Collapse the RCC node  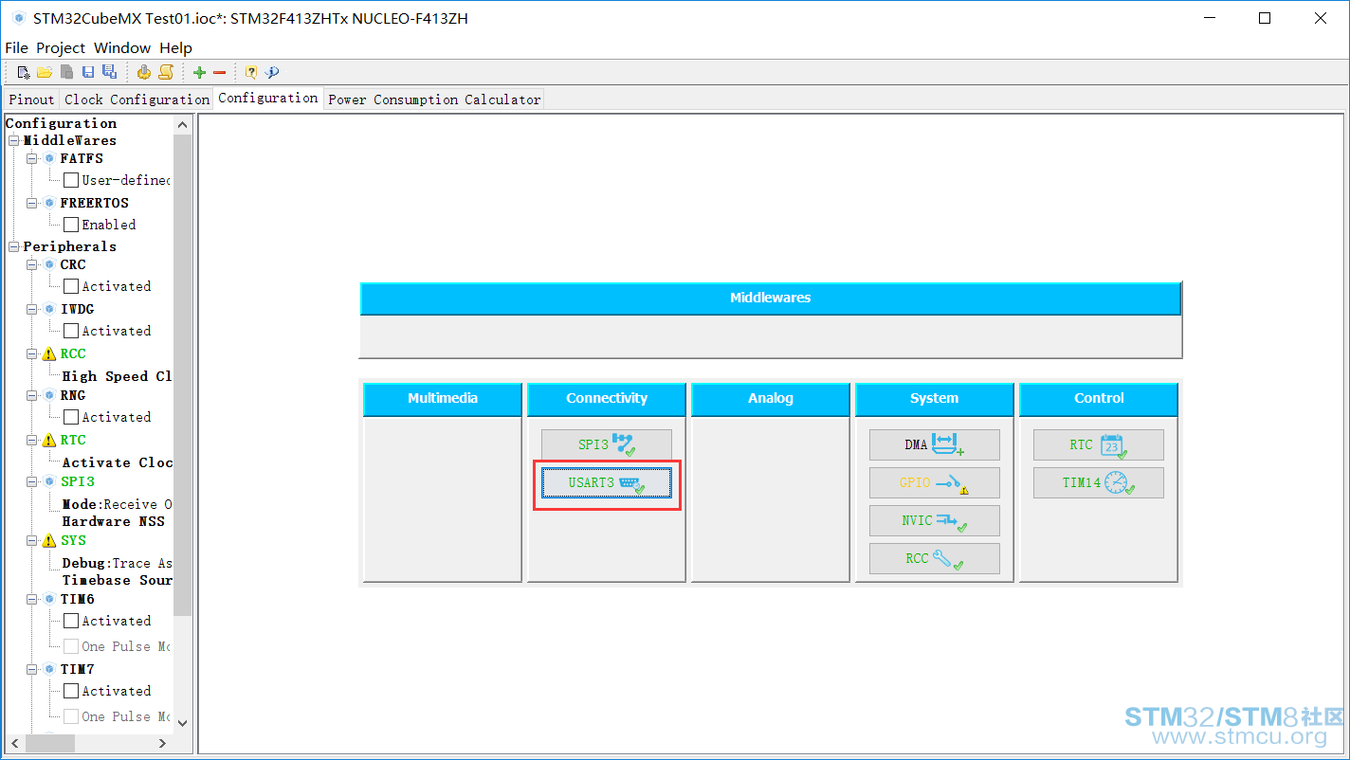pyautogui.click(x=32, y=353)
